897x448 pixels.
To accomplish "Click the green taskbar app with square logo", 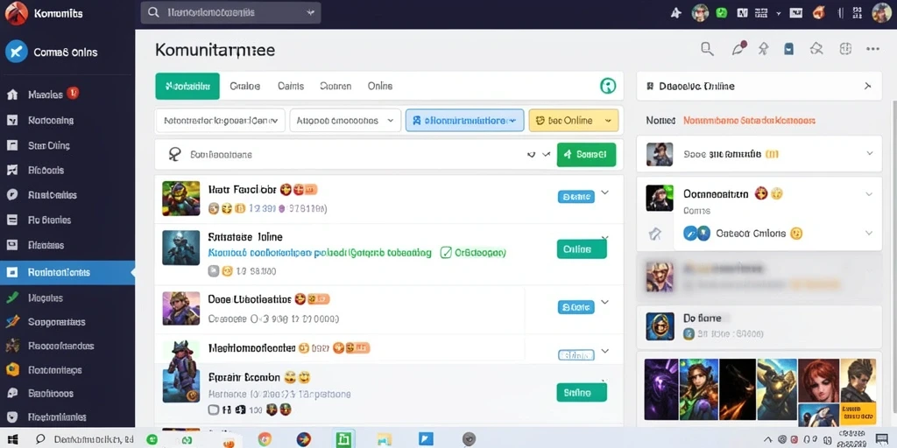I will coord(343,439).
